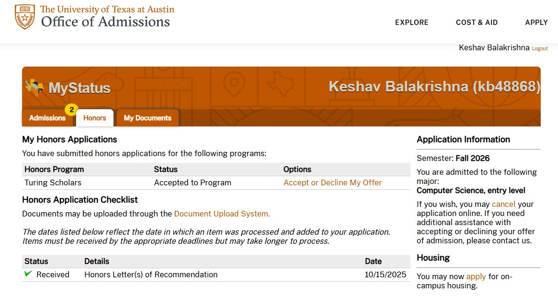Click the MyStatus Texas mascot icon
Viewport: 558px width, 296px height.
coord(34,88)
